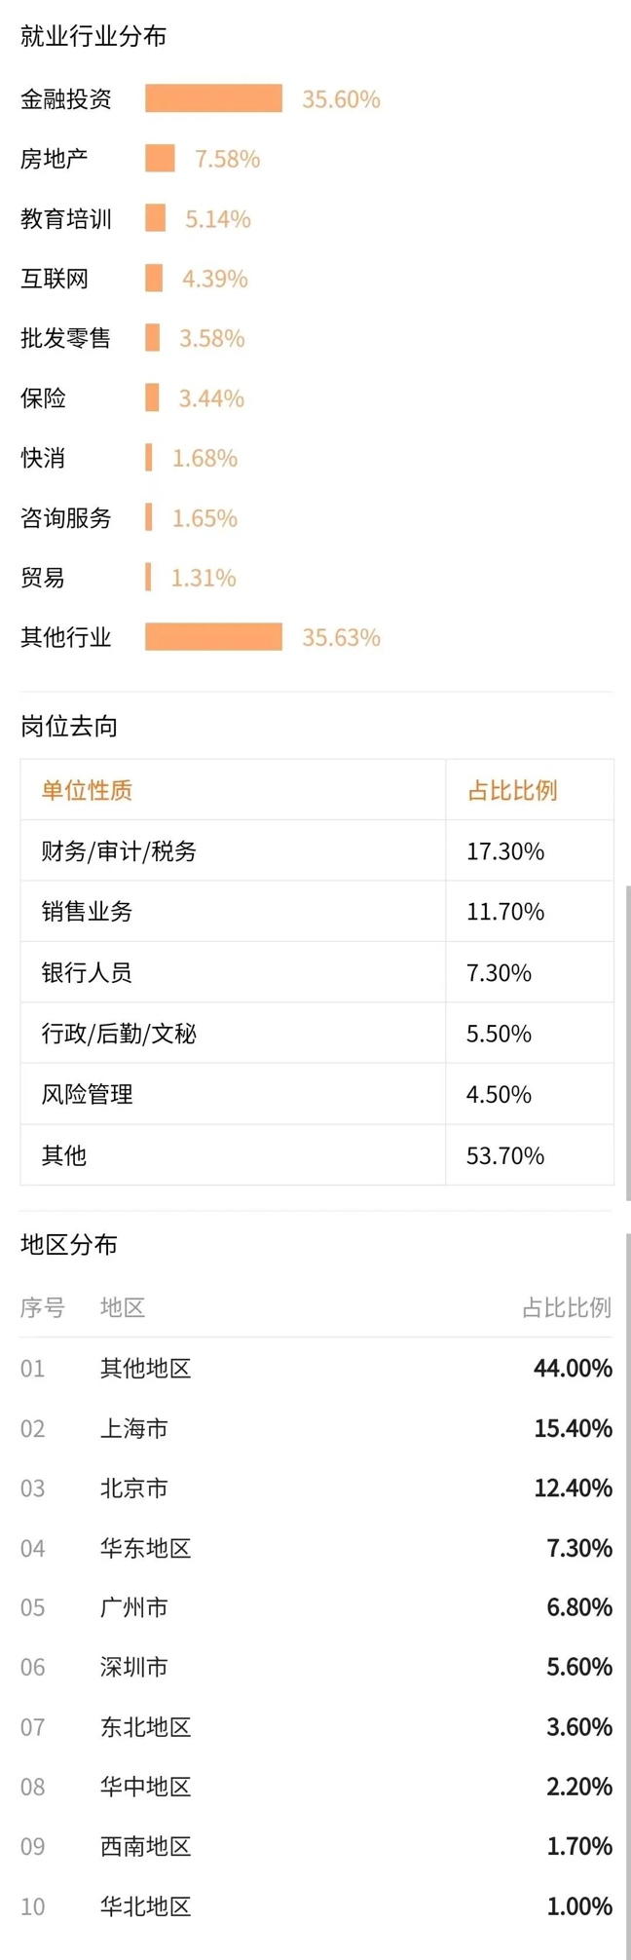Select the 财务/审计/税务 table row
This screenshot has height=1960, width=631.
click(317, 850)
